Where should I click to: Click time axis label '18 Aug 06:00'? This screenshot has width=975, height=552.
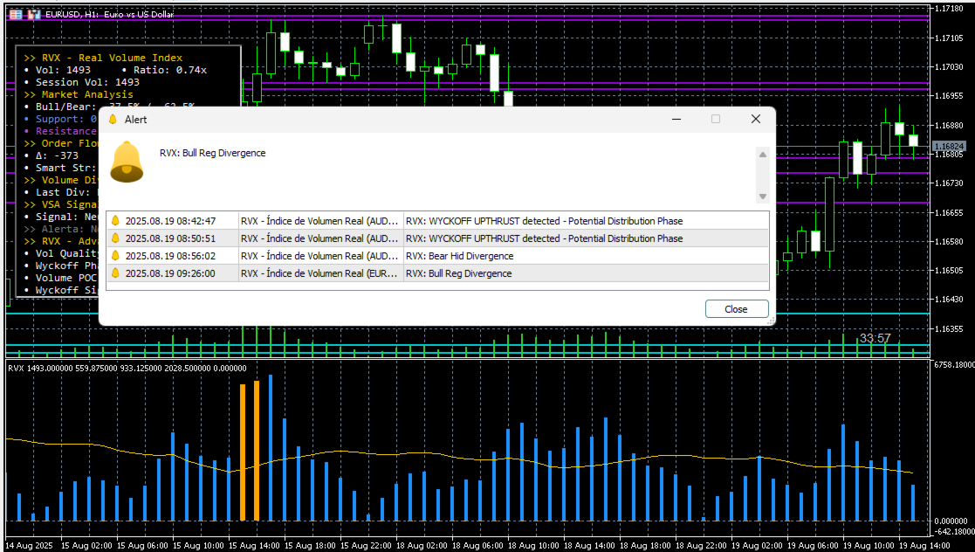[477, 545]
